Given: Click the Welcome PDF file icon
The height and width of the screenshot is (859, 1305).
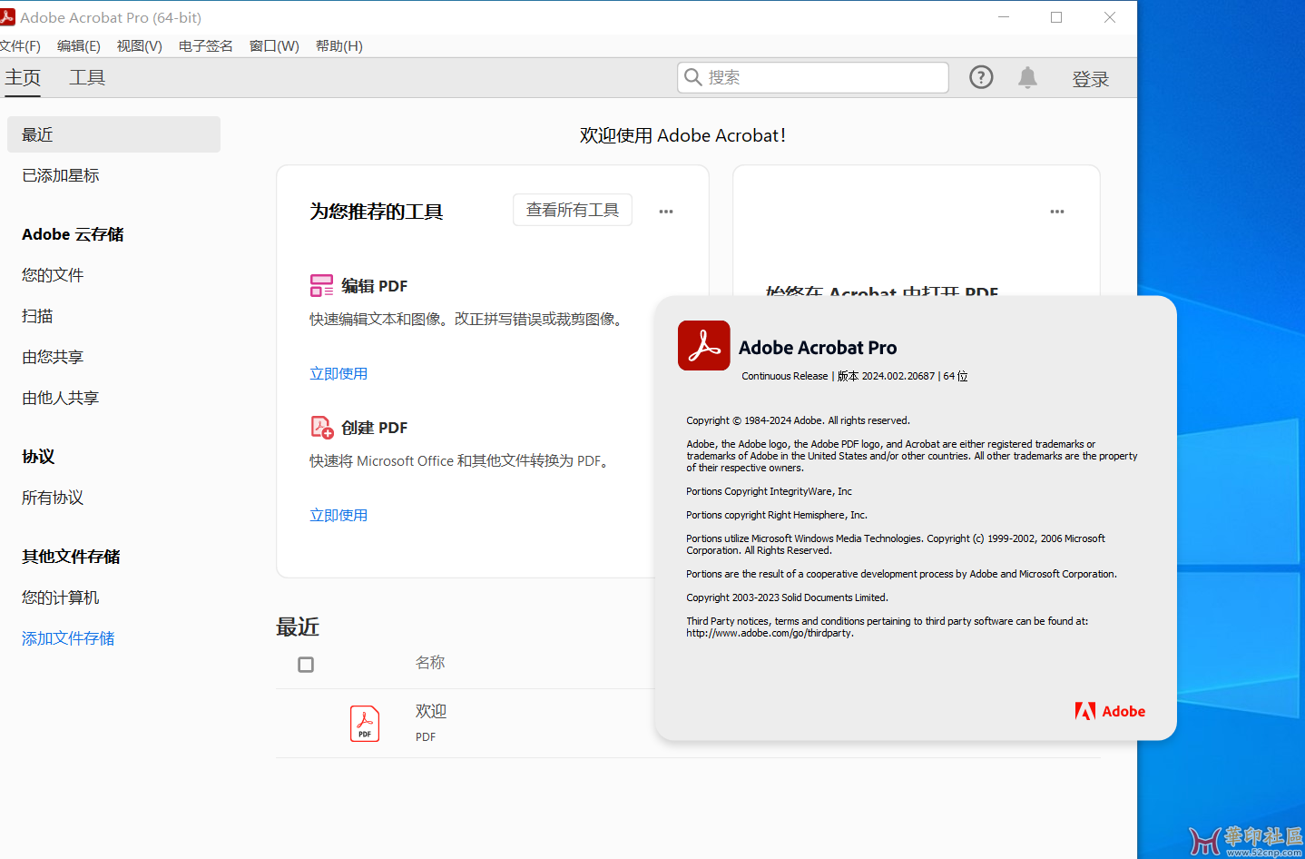Looking at the screenshot, I should click(x=365, y=724).
